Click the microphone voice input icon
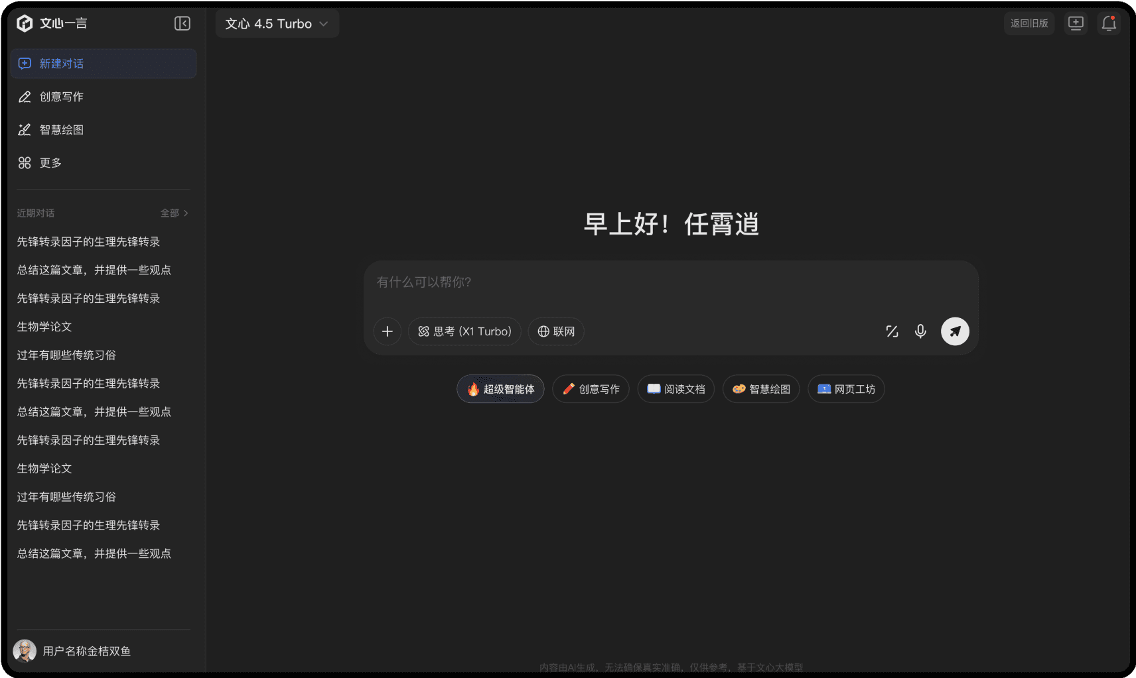 tap(920, 331)
